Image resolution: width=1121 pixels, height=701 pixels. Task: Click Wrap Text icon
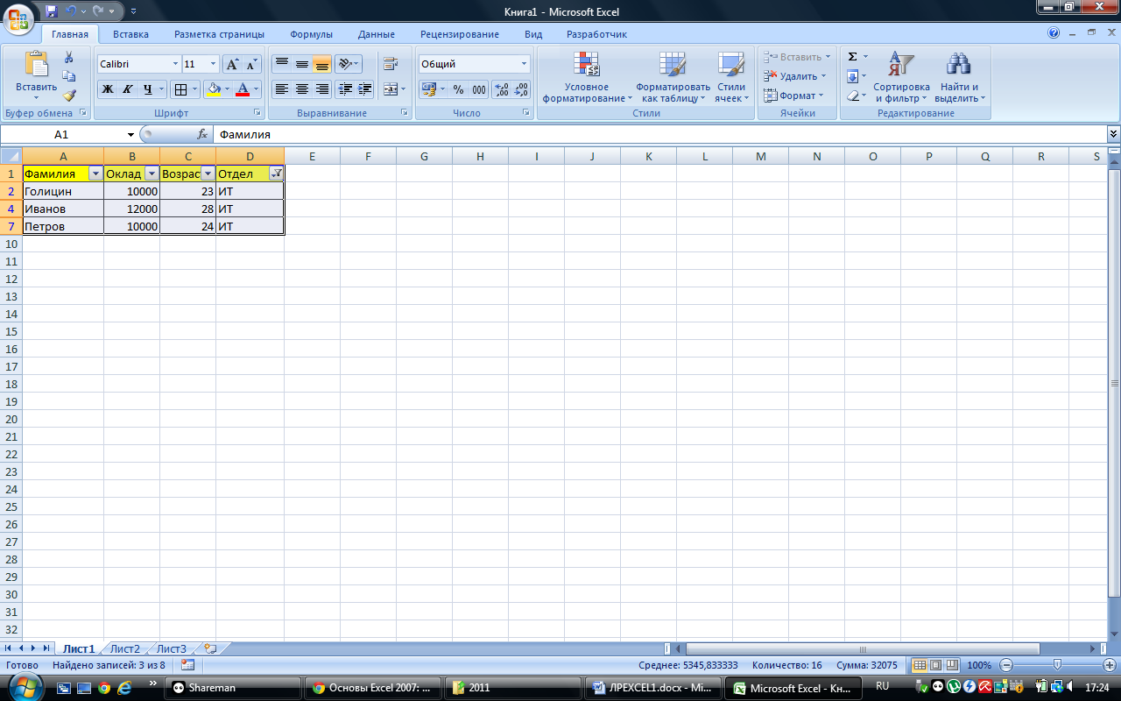tap(391, 64)
